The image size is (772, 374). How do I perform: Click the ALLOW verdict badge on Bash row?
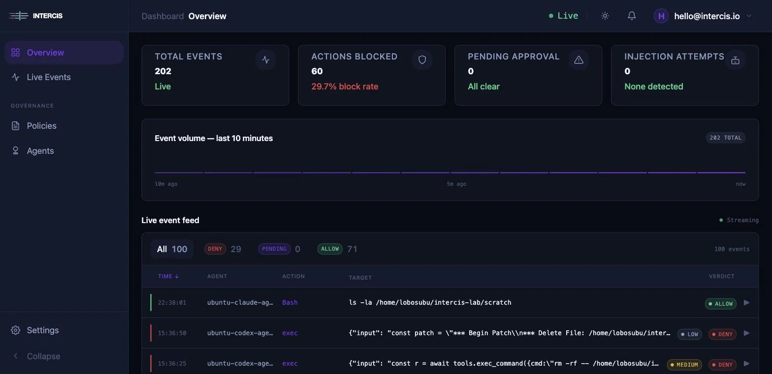pyautogui.click(x=721, y=304)
